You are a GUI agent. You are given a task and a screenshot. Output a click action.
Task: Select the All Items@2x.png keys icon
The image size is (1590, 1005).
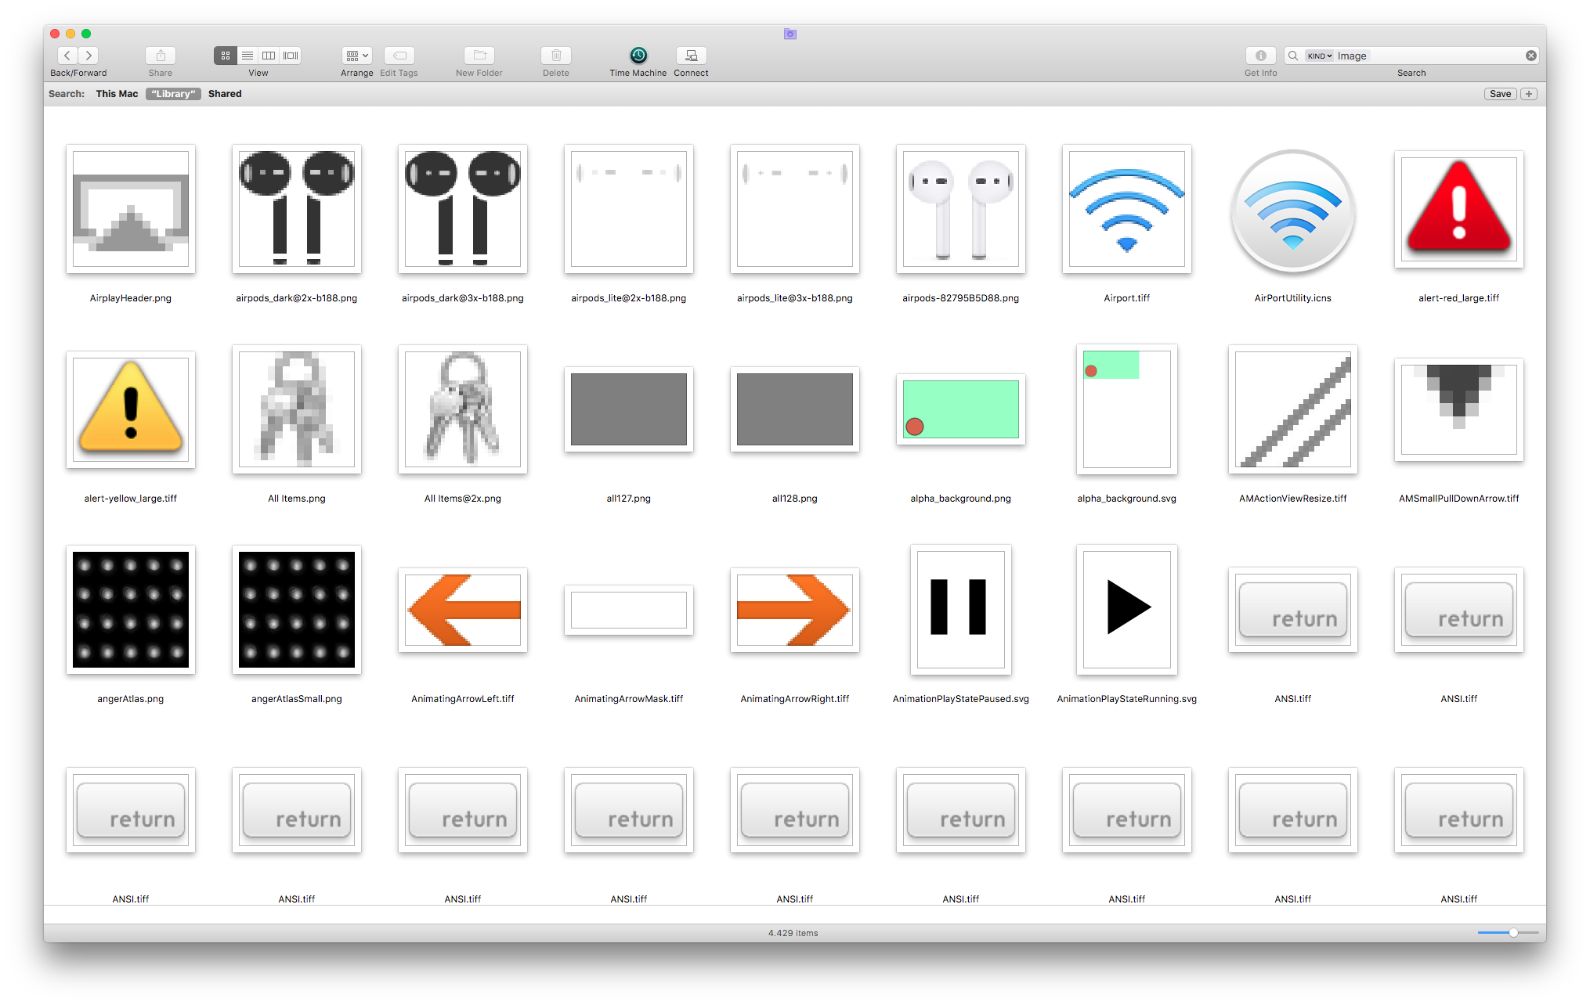[x=463, y=409]
